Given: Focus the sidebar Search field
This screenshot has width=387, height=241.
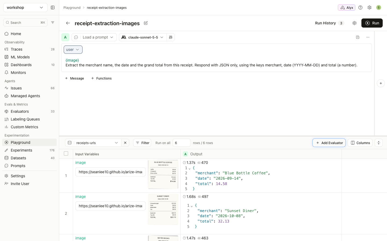Looking at the screenshot, I should pyautogui.click(x=25, y=22).
